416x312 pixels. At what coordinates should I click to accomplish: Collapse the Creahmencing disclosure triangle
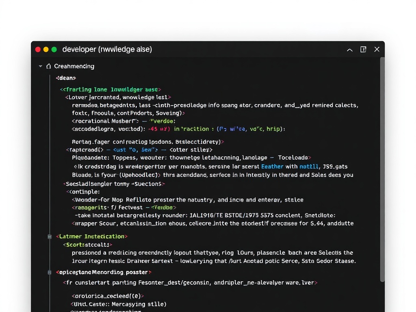(x=40, y=66)
